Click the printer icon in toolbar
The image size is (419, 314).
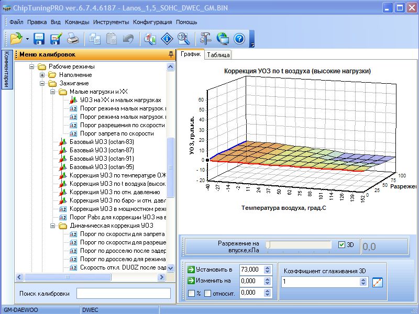[x=72, y=38]
